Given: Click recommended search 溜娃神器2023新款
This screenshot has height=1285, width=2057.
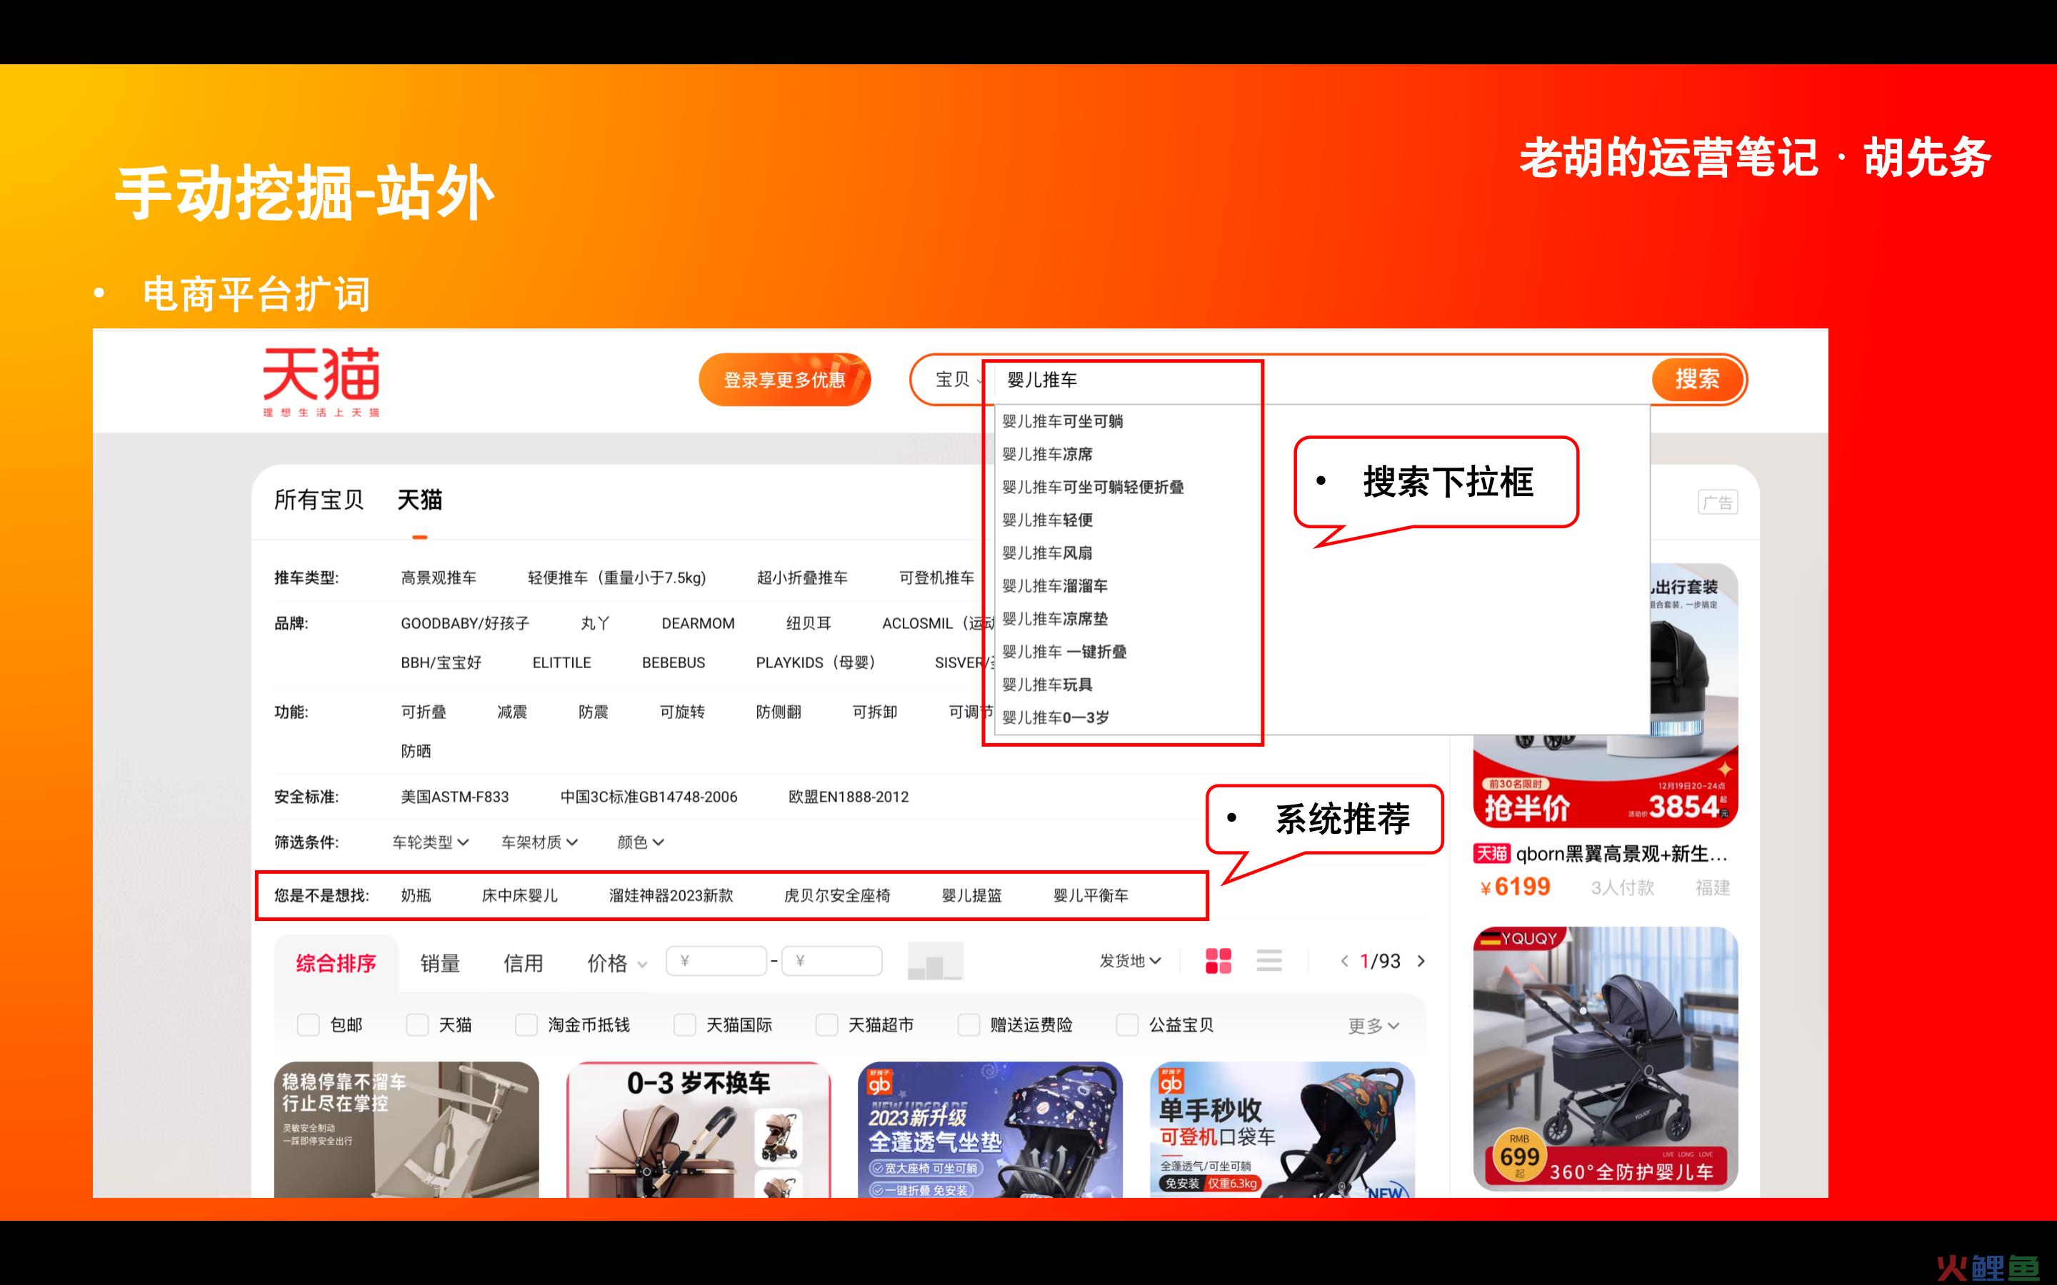Looking at the screenshot, I should [671, 896].
